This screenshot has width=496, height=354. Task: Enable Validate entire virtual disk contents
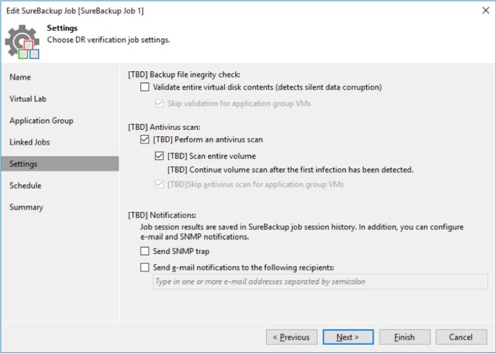(x=145, y=87)
